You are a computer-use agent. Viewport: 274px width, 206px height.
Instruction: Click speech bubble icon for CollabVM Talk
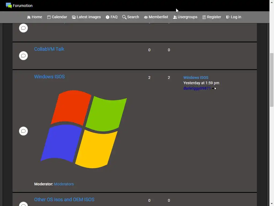pos(24,56)
